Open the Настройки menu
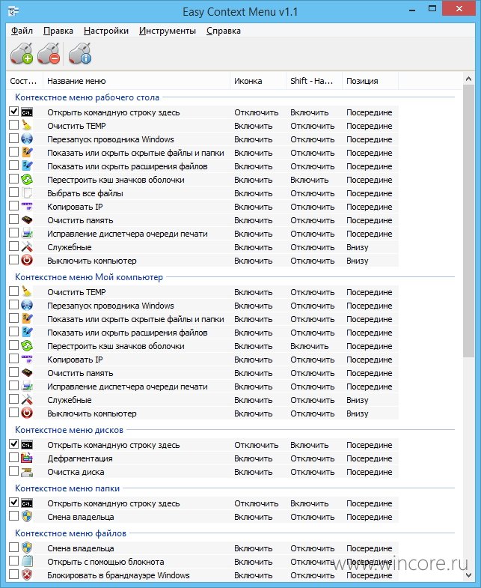481x588 pixels. click(x=106, y=31)
